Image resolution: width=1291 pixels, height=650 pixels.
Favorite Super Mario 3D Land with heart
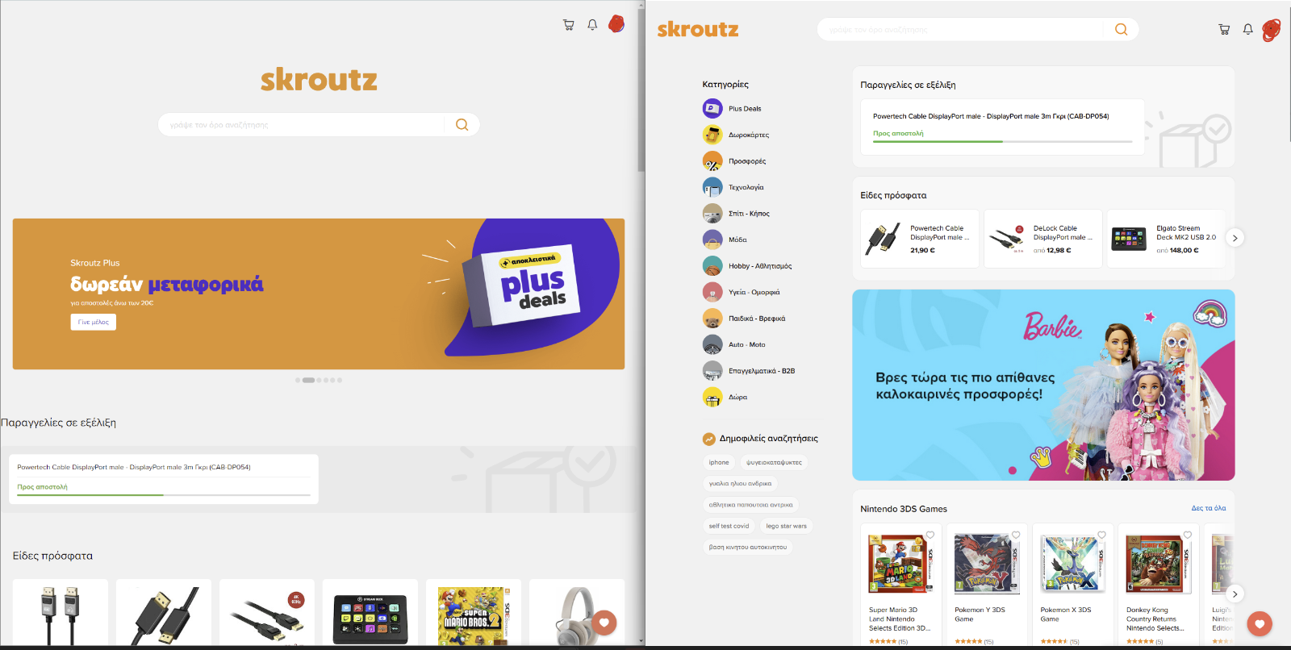tap(930, 535)
